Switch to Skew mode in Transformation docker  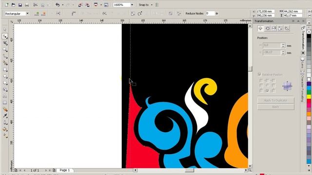click(287, 29)
